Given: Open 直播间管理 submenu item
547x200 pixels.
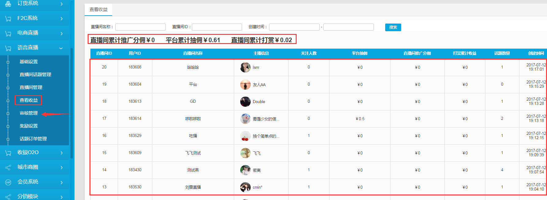Looking at the screenshot, I should (x=31, y=87).
